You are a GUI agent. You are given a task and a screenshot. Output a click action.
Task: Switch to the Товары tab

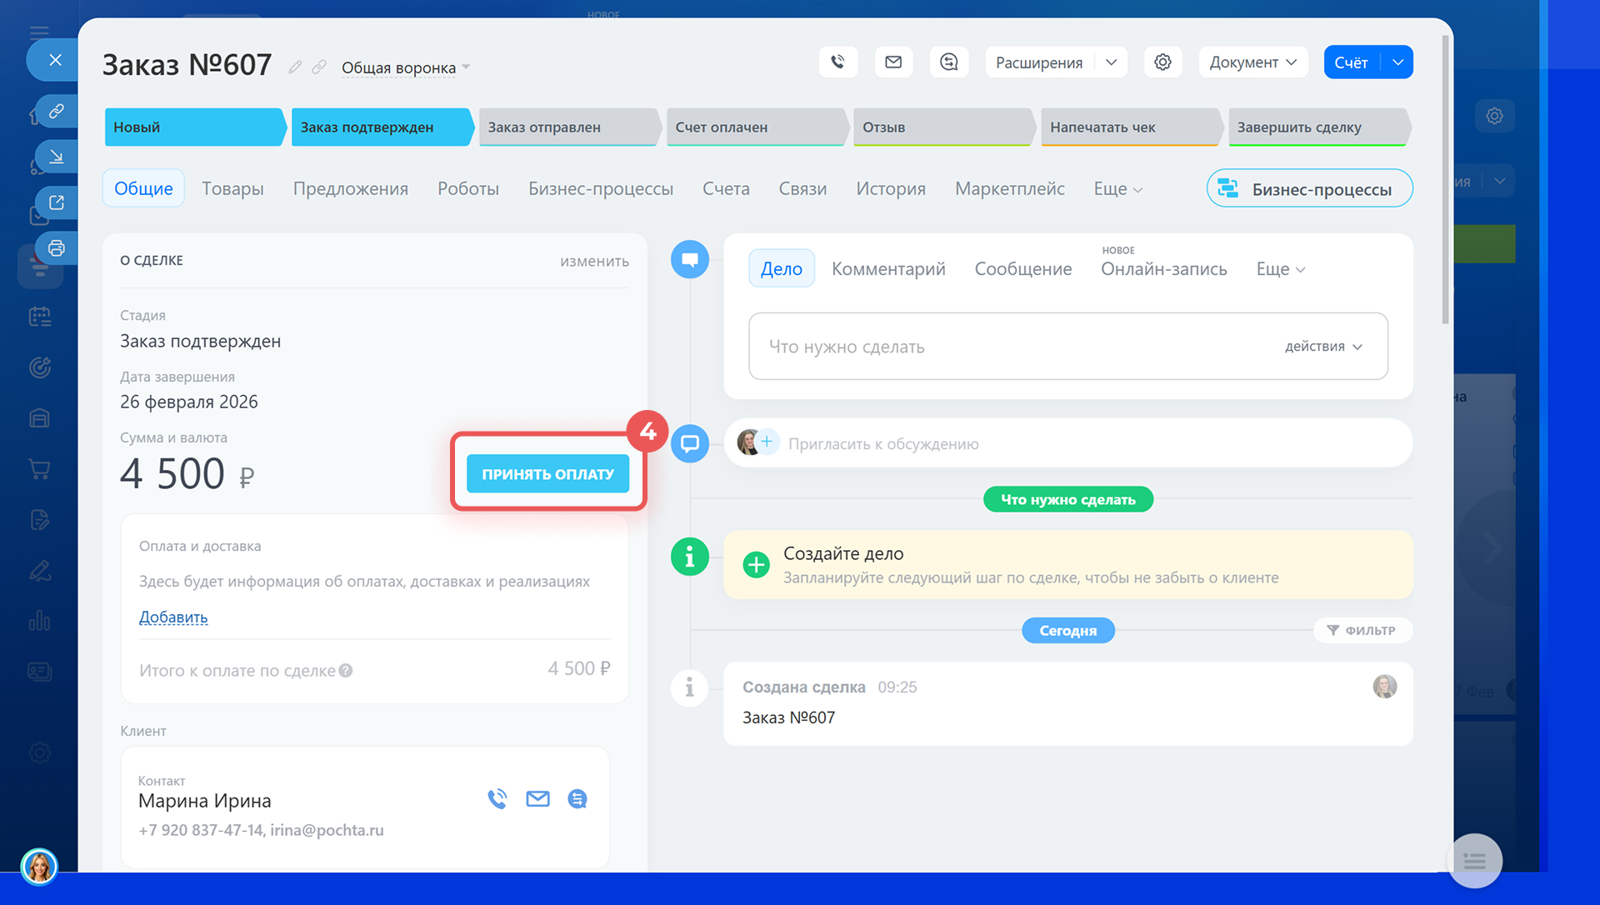232,188
